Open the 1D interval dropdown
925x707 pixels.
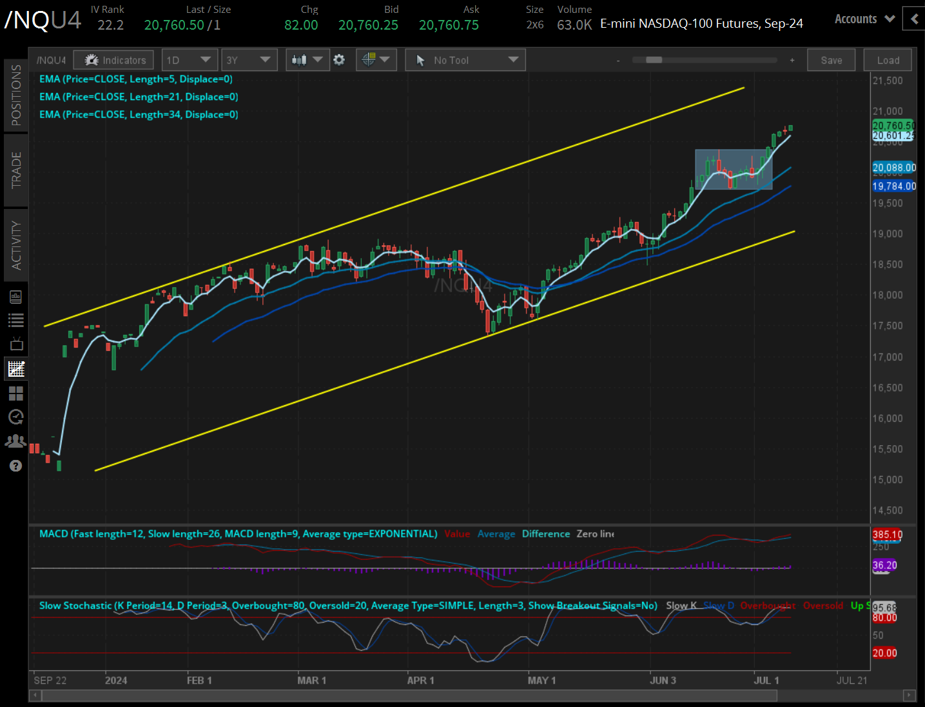pos(190,60)
